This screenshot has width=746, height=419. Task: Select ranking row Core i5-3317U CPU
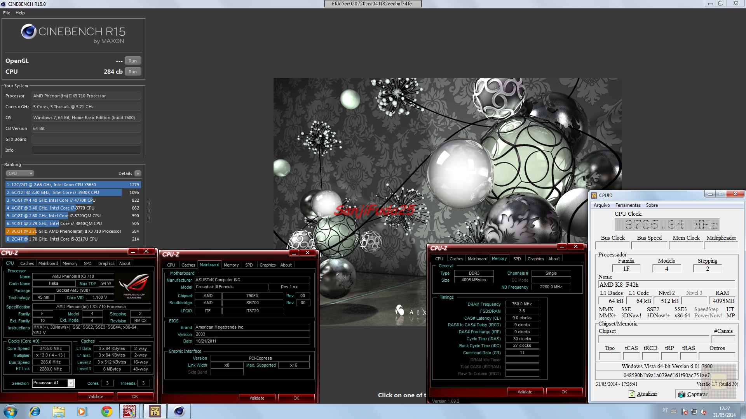[x=73, y=239]
